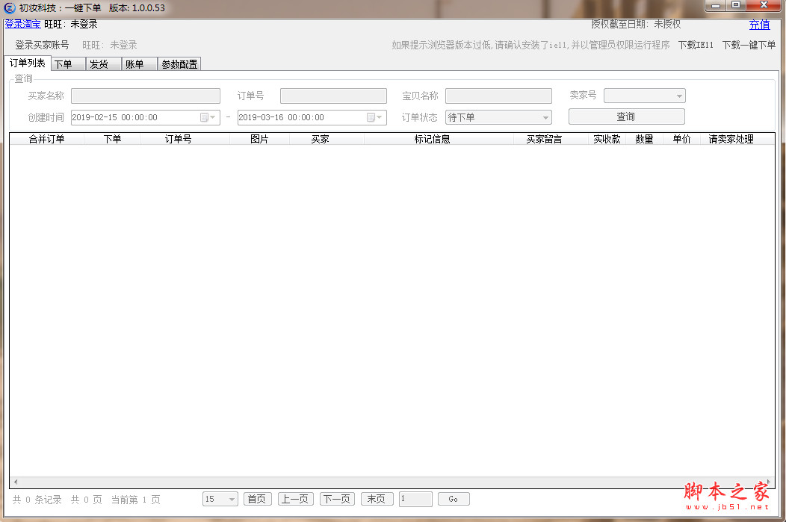Click the Go page navigation button
The image size is (786, 522).
454,499
